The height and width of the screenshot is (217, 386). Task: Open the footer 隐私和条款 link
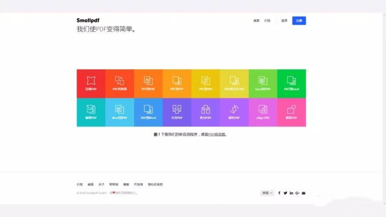click(155, 184)
